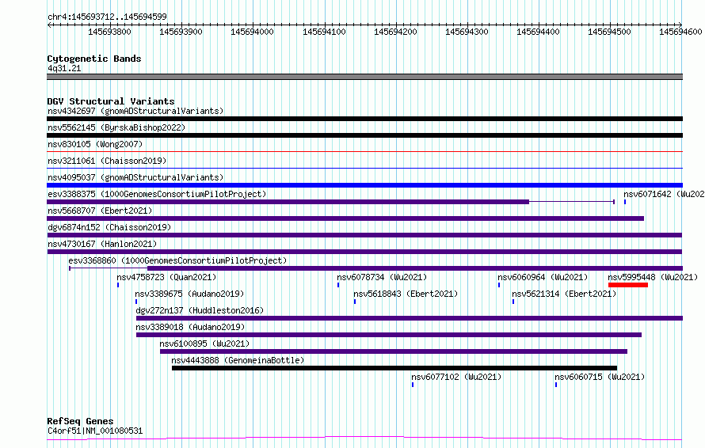This screenshot has height=448, width=705.
Task: Click the DGV Structural Variants track heading
Action: click(111, 101)
